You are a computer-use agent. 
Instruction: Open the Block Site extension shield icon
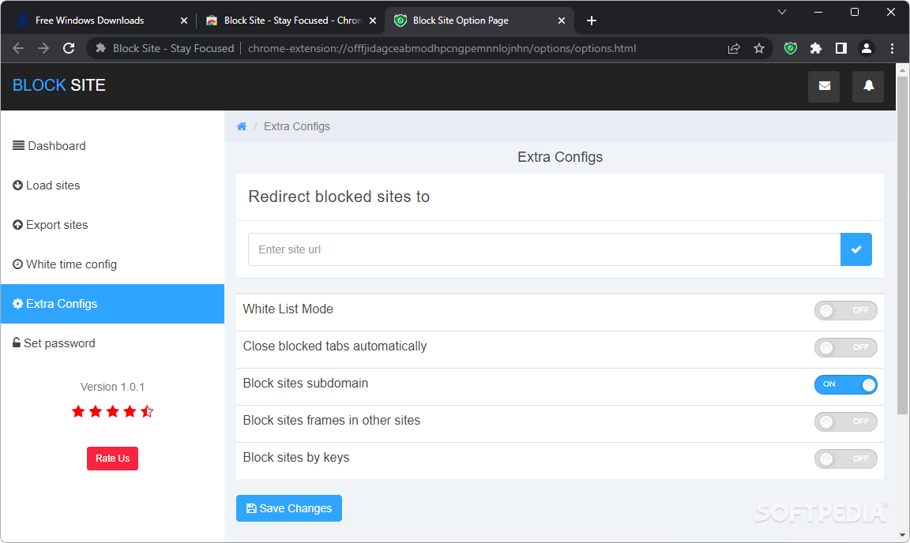[790, 48]
